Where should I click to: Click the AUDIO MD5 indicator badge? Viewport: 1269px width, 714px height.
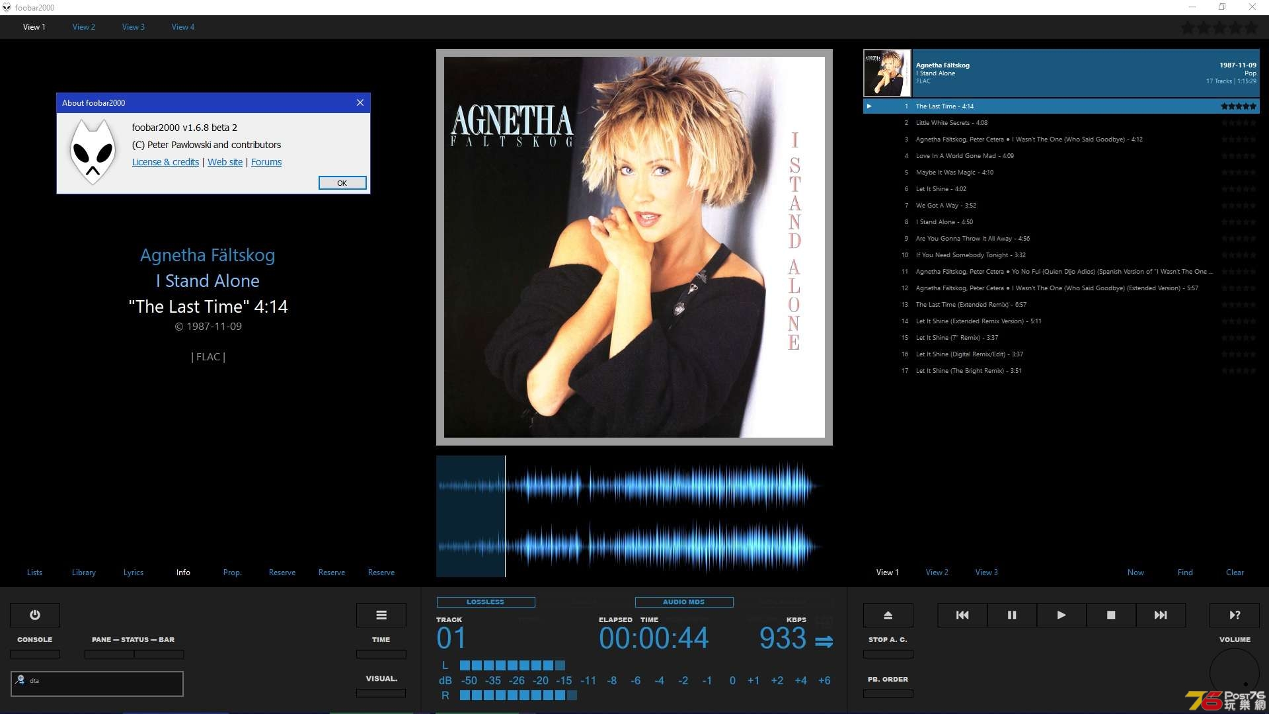[x=684, y=602]
